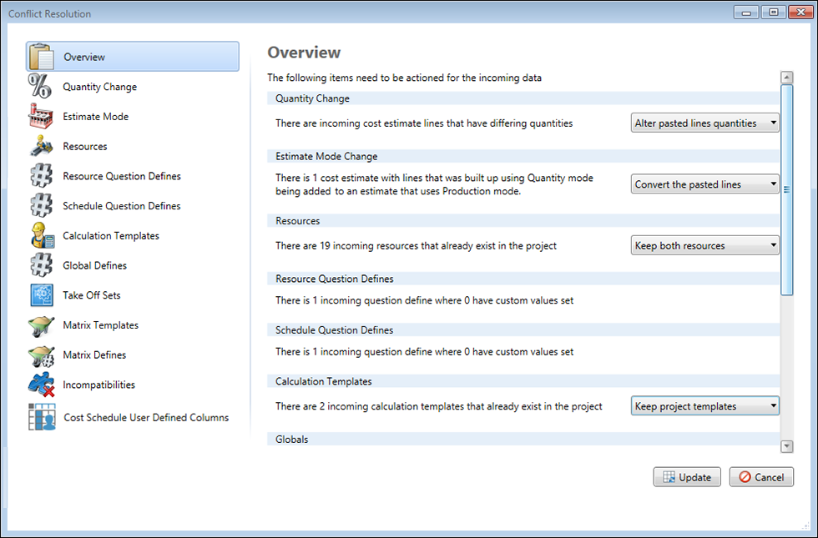818x538 pixels.
Task: Open the Keep project templates dropdown
Action: [x=704, y=406]
